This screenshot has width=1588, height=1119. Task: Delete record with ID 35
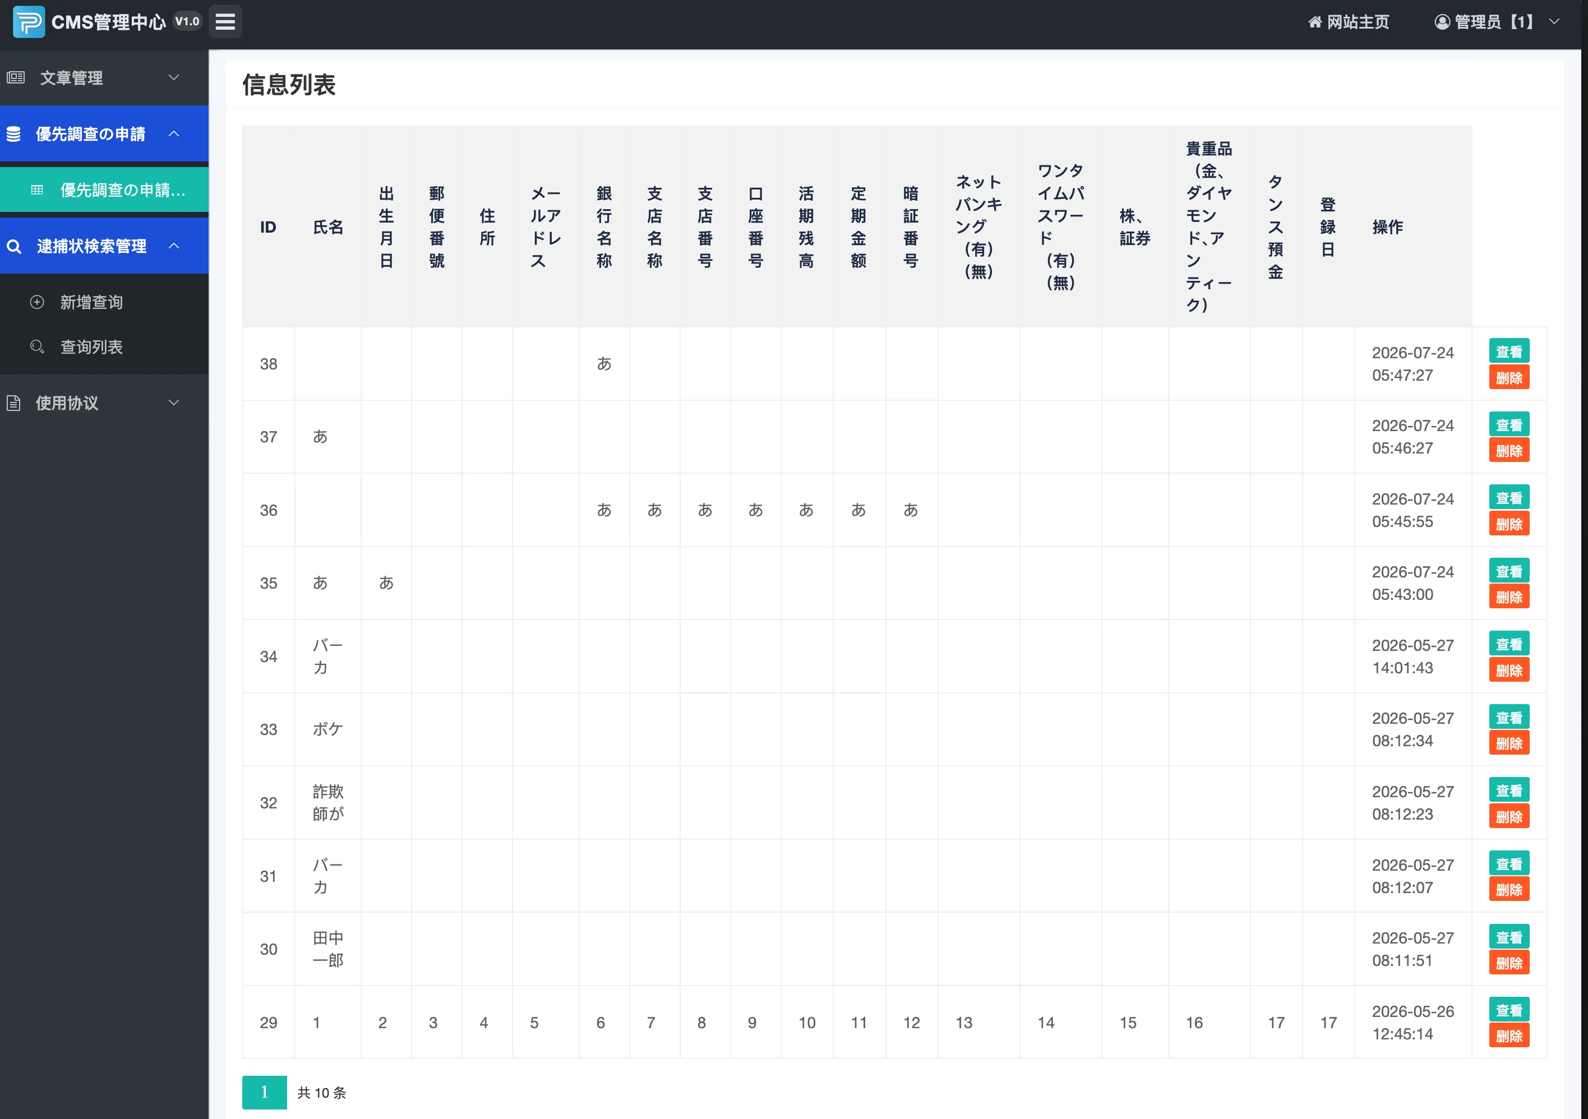pyautogui.click(x=1509, y=597)
